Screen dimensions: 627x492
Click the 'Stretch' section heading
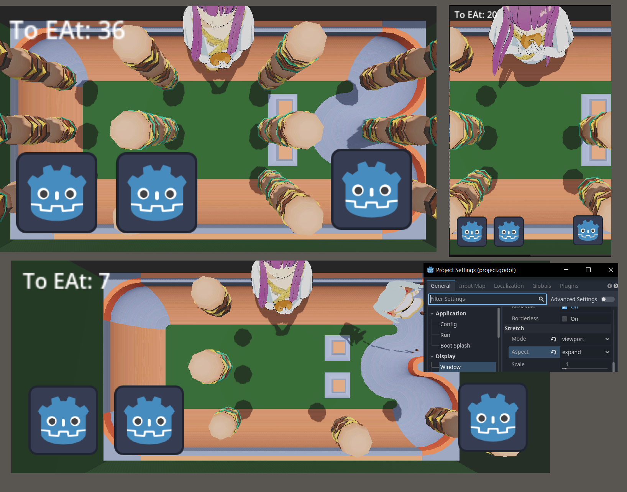[x=514, y=328]
